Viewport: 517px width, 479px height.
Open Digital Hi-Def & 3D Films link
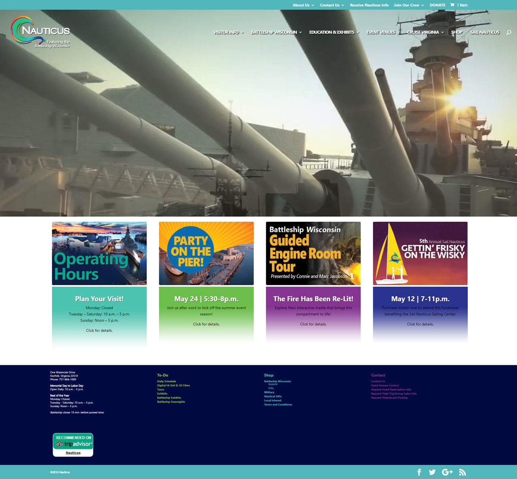(x=173, y=386)
